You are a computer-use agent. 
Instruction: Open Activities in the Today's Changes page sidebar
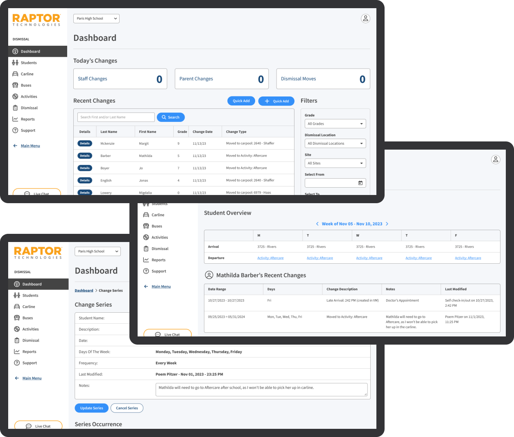pos(29,97)
